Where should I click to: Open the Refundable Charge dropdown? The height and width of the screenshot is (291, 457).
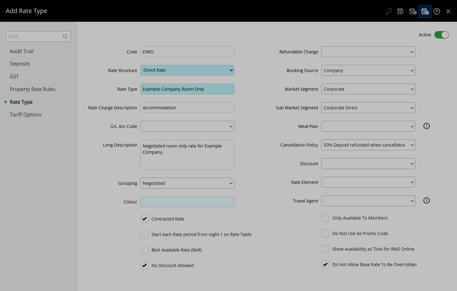click(368, 52)
